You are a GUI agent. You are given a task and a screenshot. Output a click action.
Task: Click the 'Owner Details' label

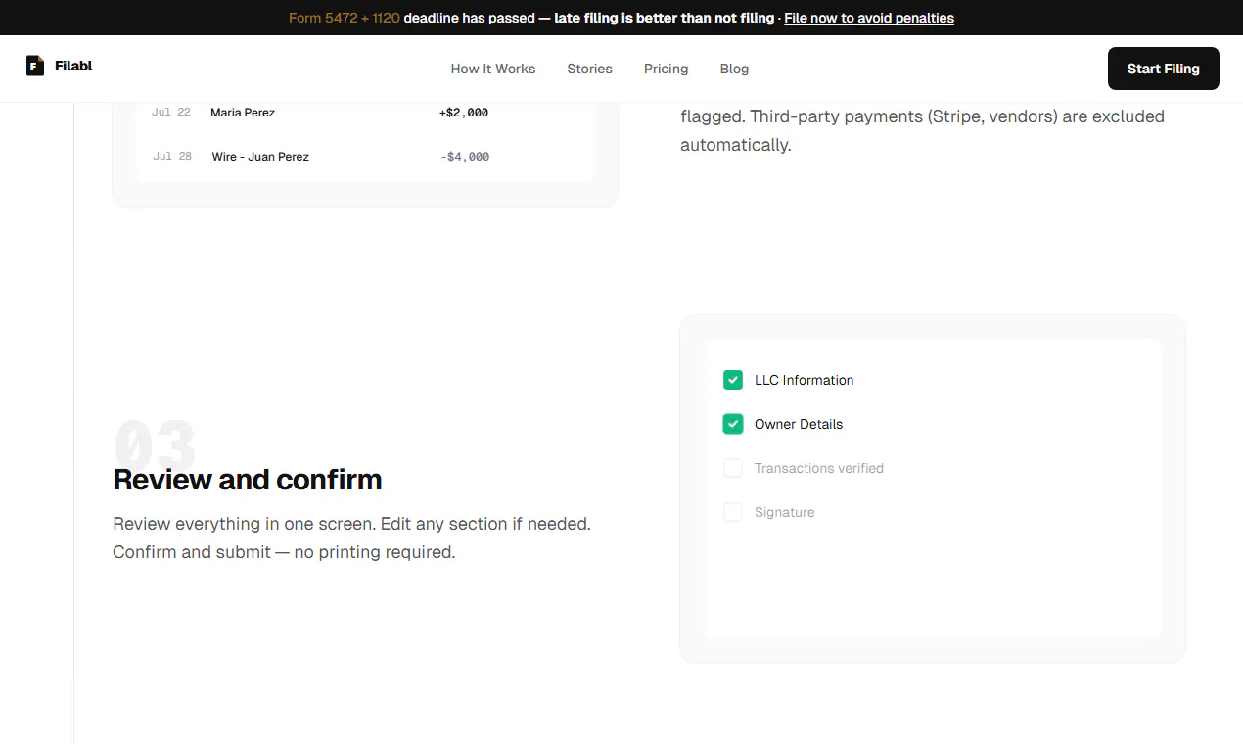[x=799, y=424]
